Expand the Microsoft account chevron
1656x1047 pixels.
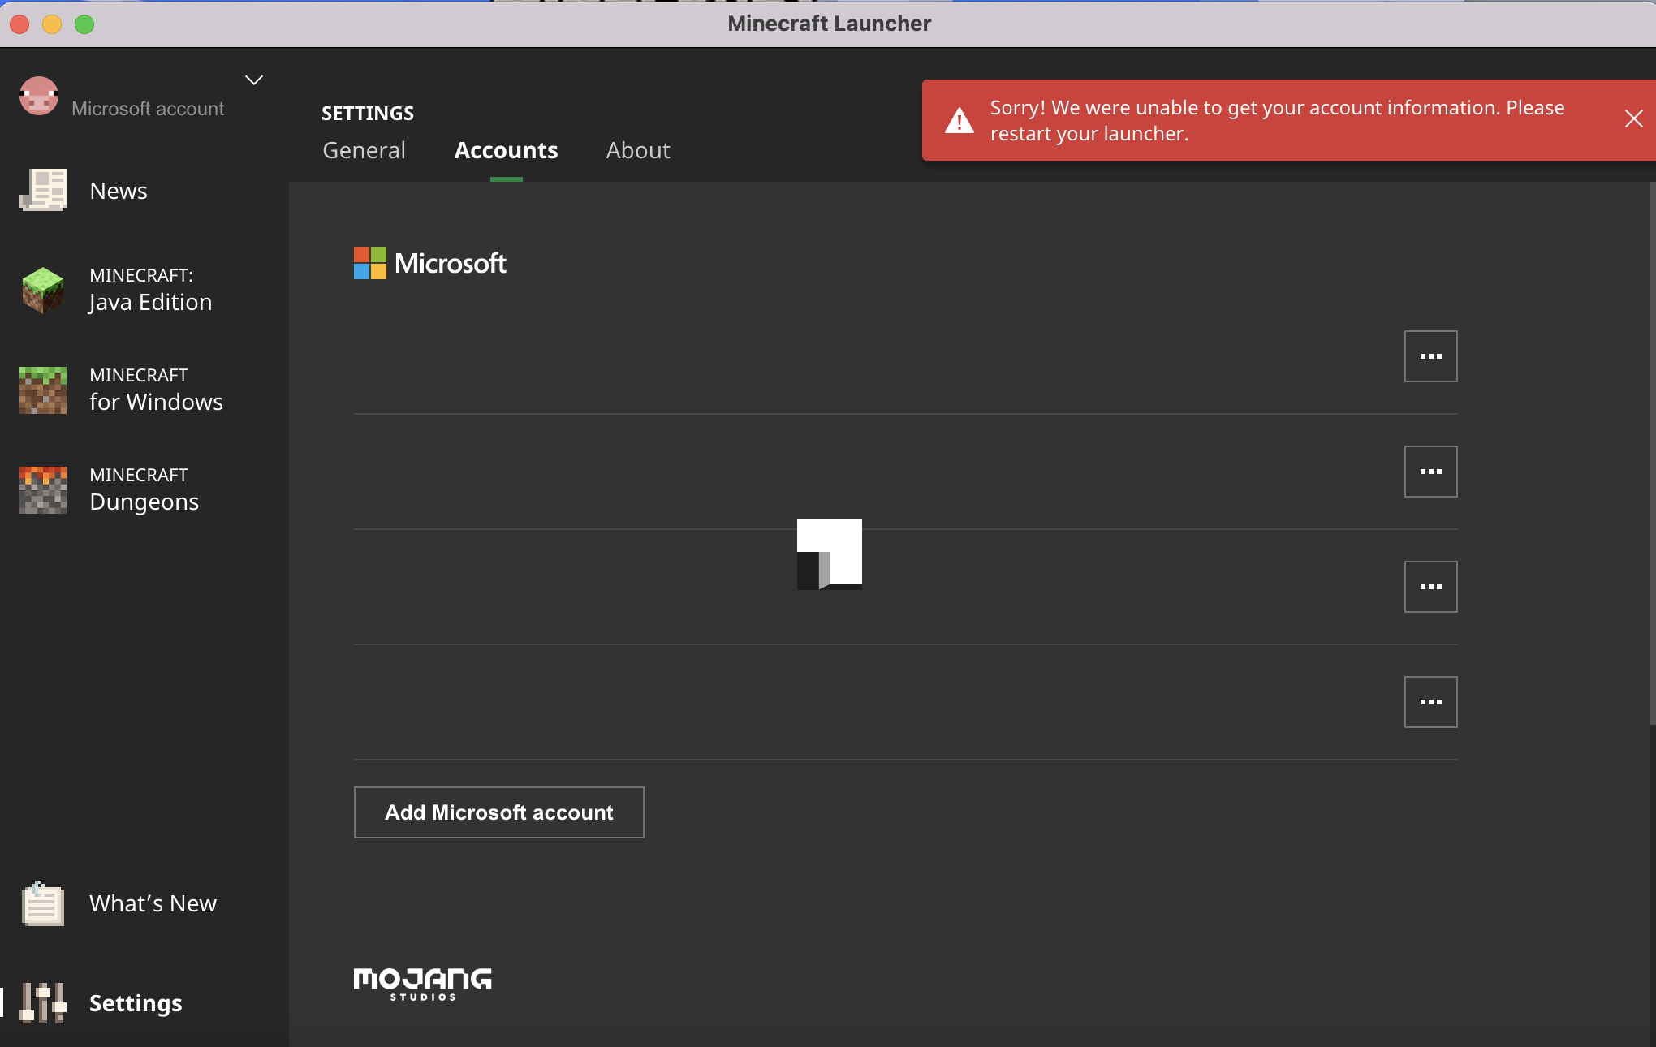254,80
